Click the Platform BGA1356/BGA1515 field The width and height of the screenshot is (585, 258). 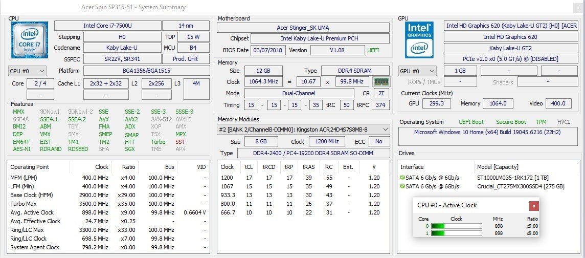click(146, 71)
